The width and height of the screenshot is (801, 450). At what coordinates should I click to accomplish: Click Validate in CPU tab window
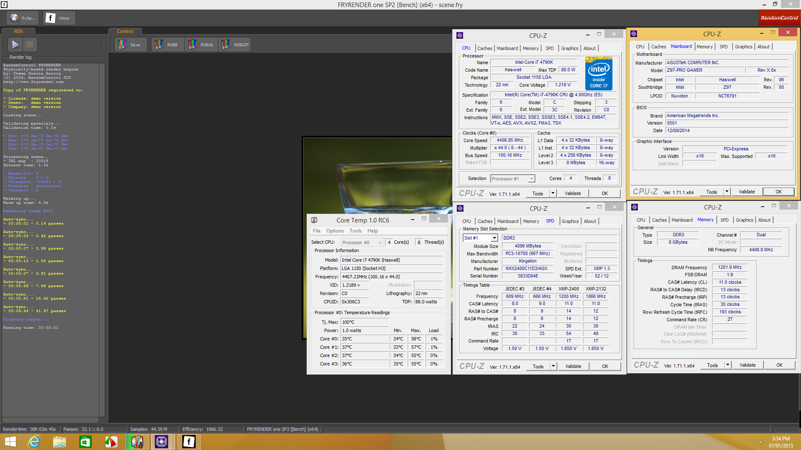point(573,193)
